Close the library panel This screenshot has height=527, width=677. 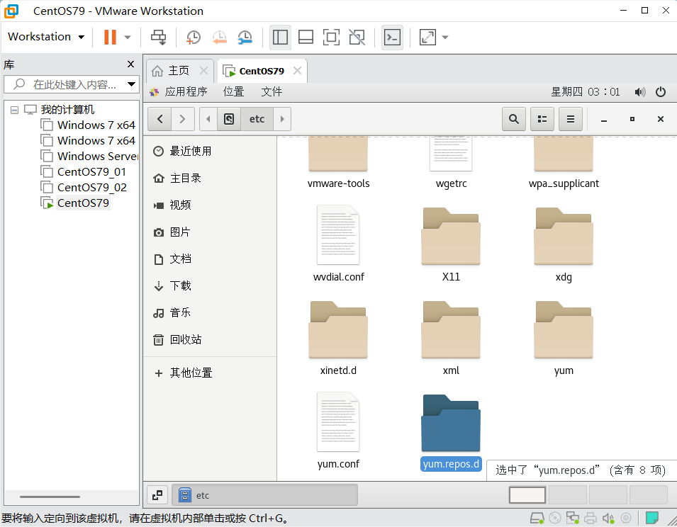pyautogui.click(x=131, y=64)
